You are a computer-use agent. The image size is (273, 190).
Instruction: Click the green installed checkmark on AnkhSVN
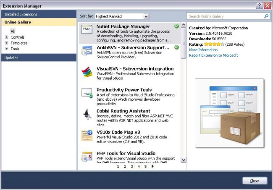click(176, 47)
